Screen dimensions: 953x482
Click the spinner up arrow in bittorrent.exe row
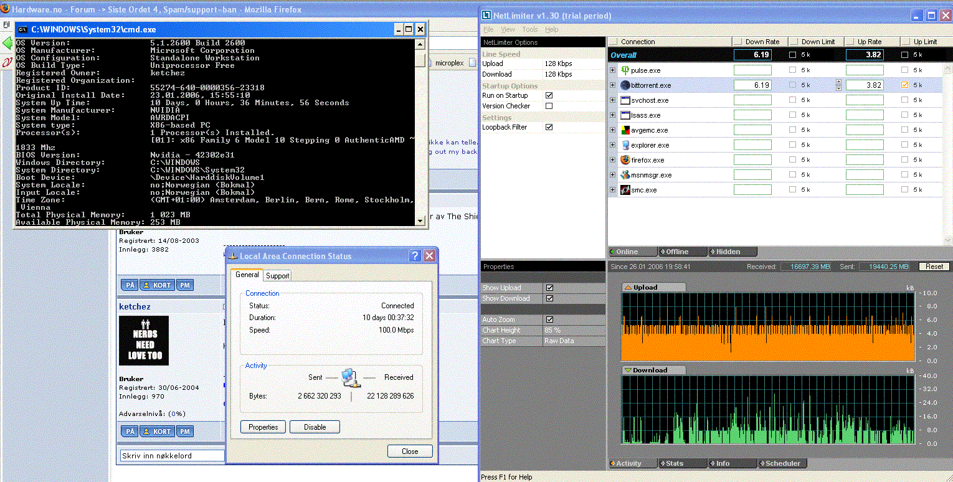(x=839, y=82)
